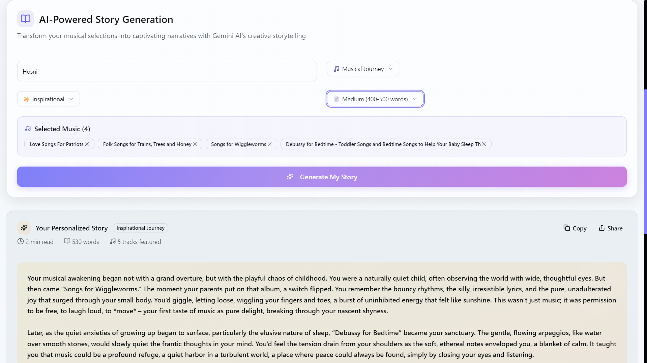Remove Songs for Wiggleworms tag

click(x=270, y=144)
